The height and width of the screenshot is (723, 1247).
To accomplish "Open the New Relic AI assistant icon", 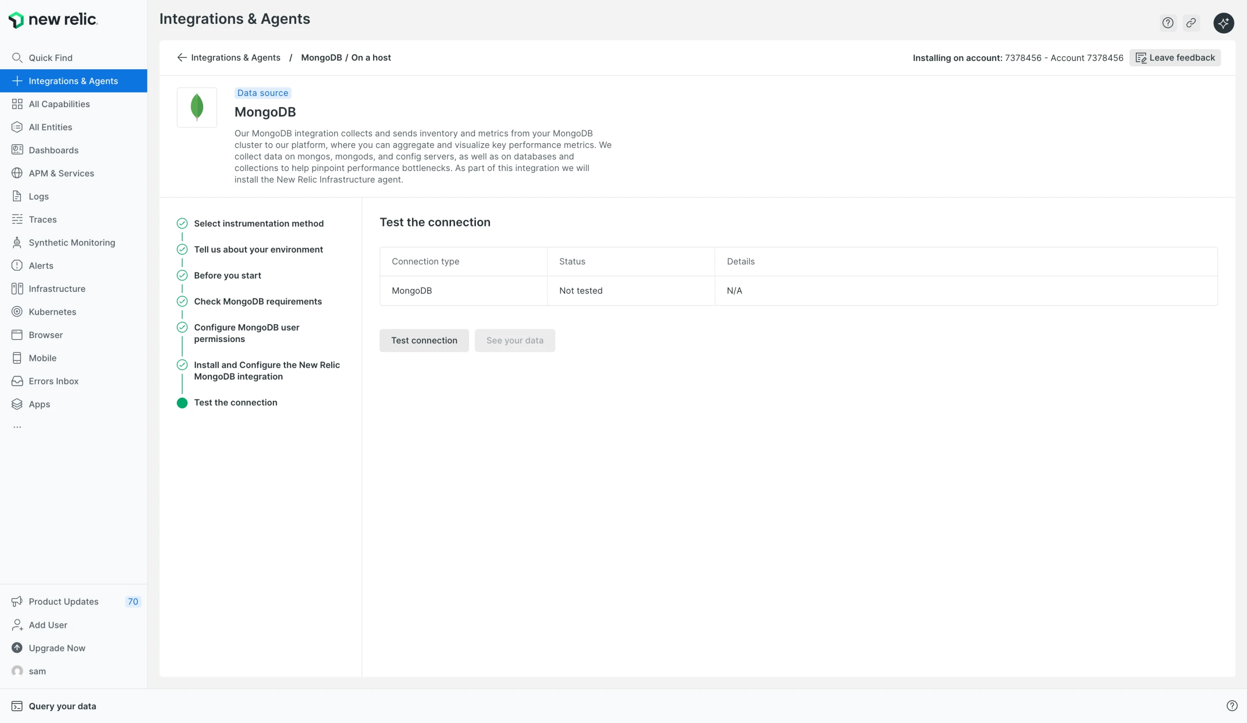I will pyautogui.click(x=1224, y=23).
